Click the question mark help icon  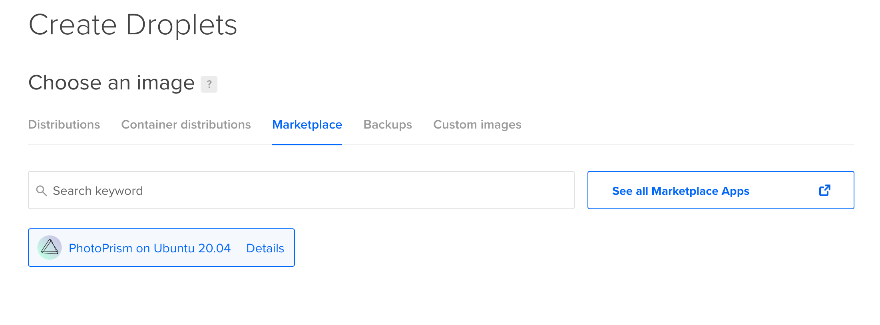click(209, 84)
